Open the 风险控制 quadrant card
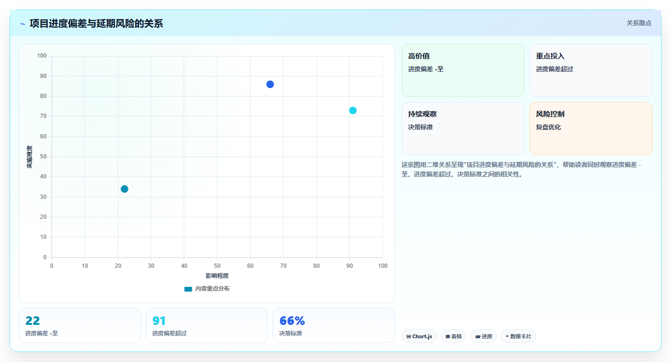Viewport: 671px width, 362px height. [x=591, y=128]
